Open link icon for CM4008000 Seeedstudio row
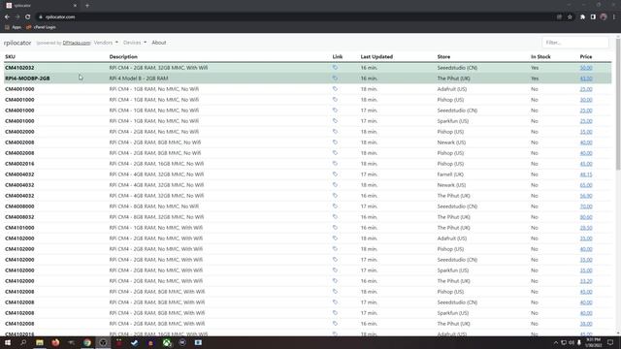Viewport: 621px width, 349px height. 335,206
